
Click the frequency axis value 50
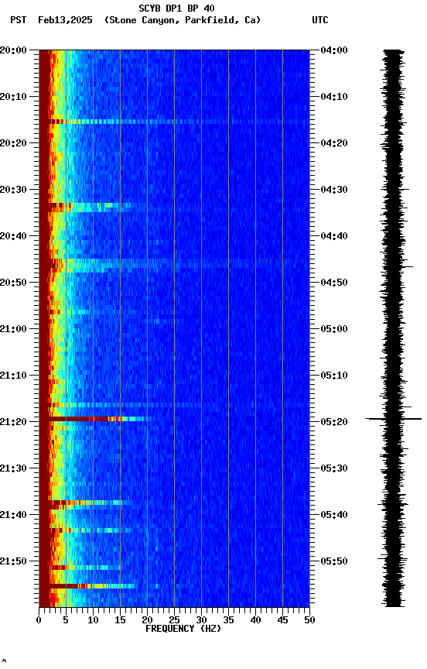pos(310,621)
